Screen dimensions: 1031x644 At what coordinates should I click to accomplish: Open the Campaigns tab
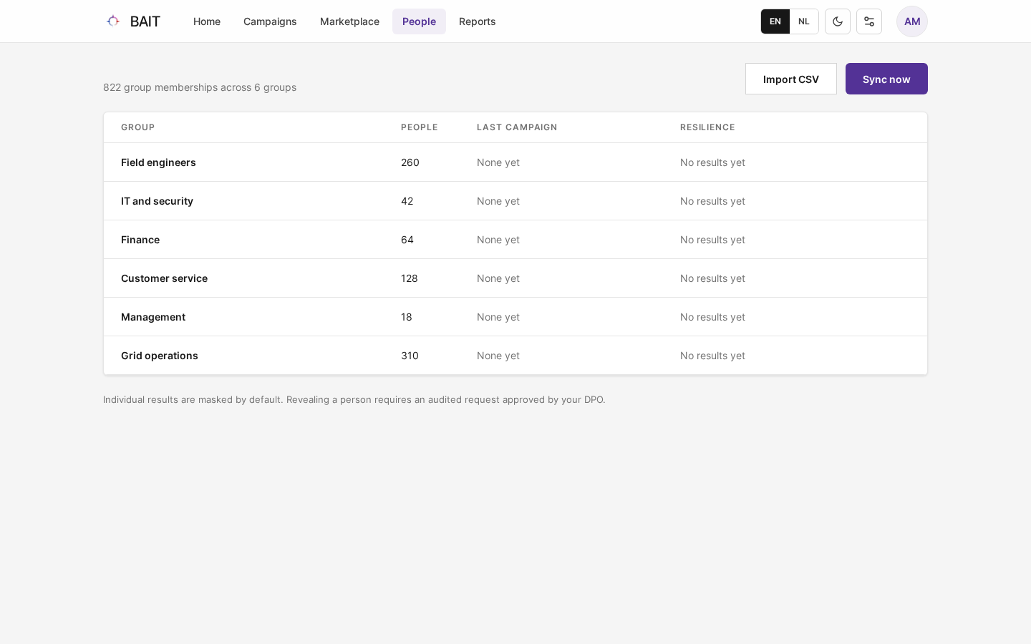coord(270,21)
